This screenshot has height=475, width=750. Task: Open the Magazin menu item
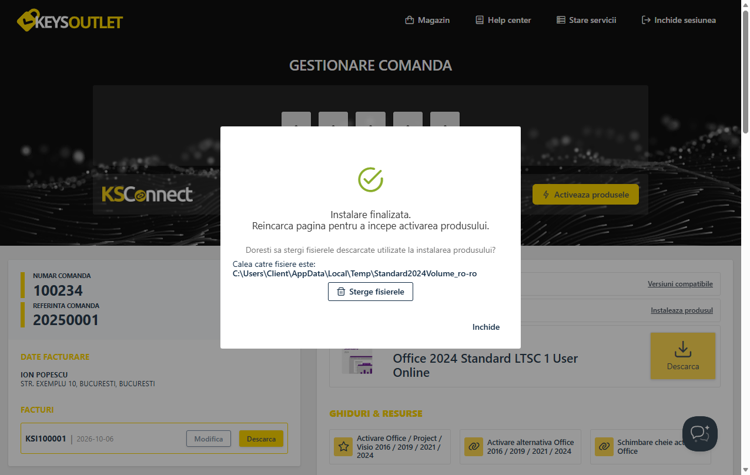point(427,20)
